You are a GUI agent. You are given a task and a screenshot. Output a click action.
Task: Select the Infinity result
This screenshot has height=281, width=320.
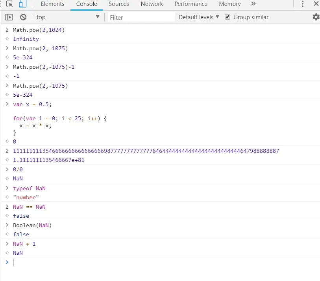pos(26,39)
